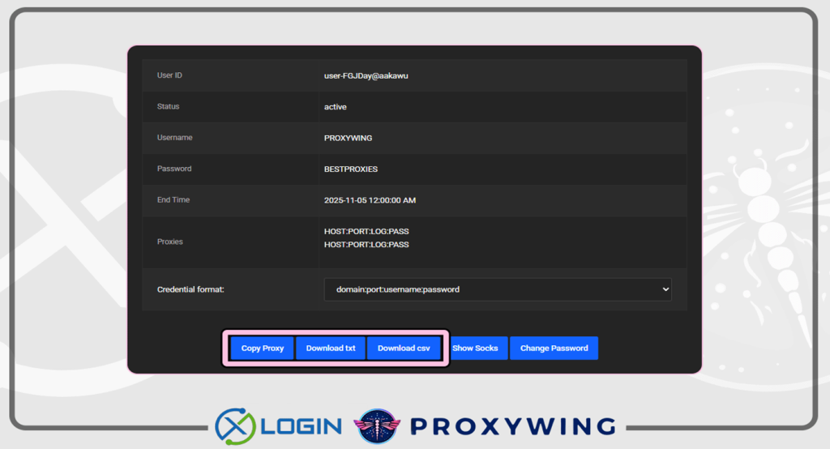Download proxies as csv file
The image size is (830, 449).
point(404,348)
